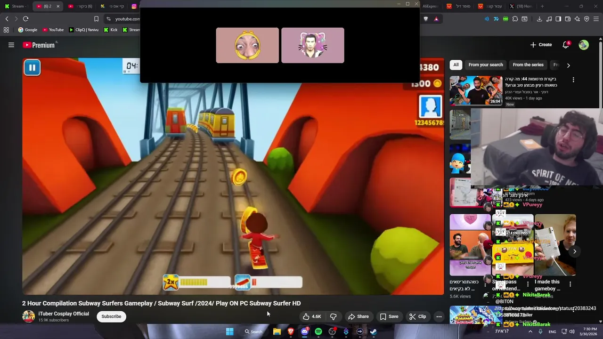
Task: Open the media control music note icon
Action: point(549,19)
